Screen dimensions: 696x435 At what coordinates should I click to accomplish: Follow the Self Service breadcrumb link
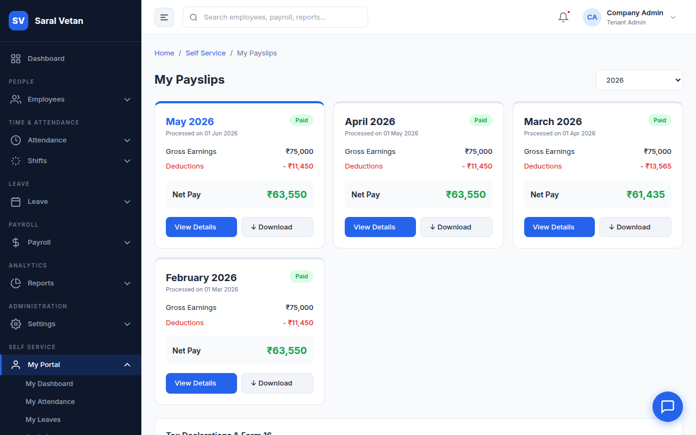click(x=206, y=53)
